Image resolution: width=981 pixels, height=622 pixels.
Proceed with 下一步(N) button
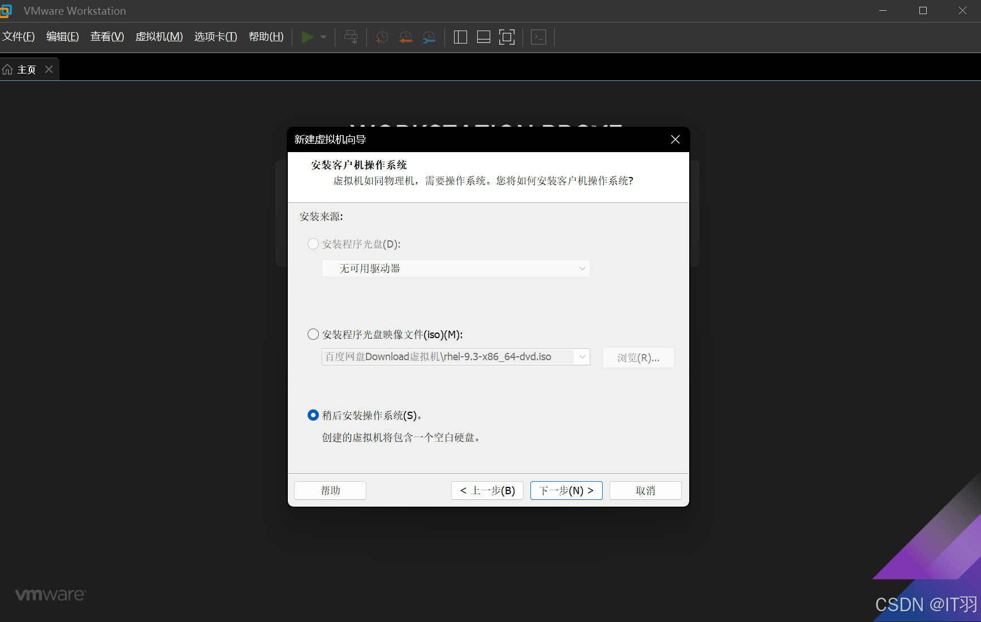click(567, 491)
